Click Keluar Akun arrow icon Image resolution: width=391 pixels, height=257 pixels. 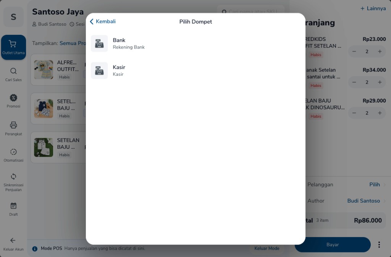[13, 240]
